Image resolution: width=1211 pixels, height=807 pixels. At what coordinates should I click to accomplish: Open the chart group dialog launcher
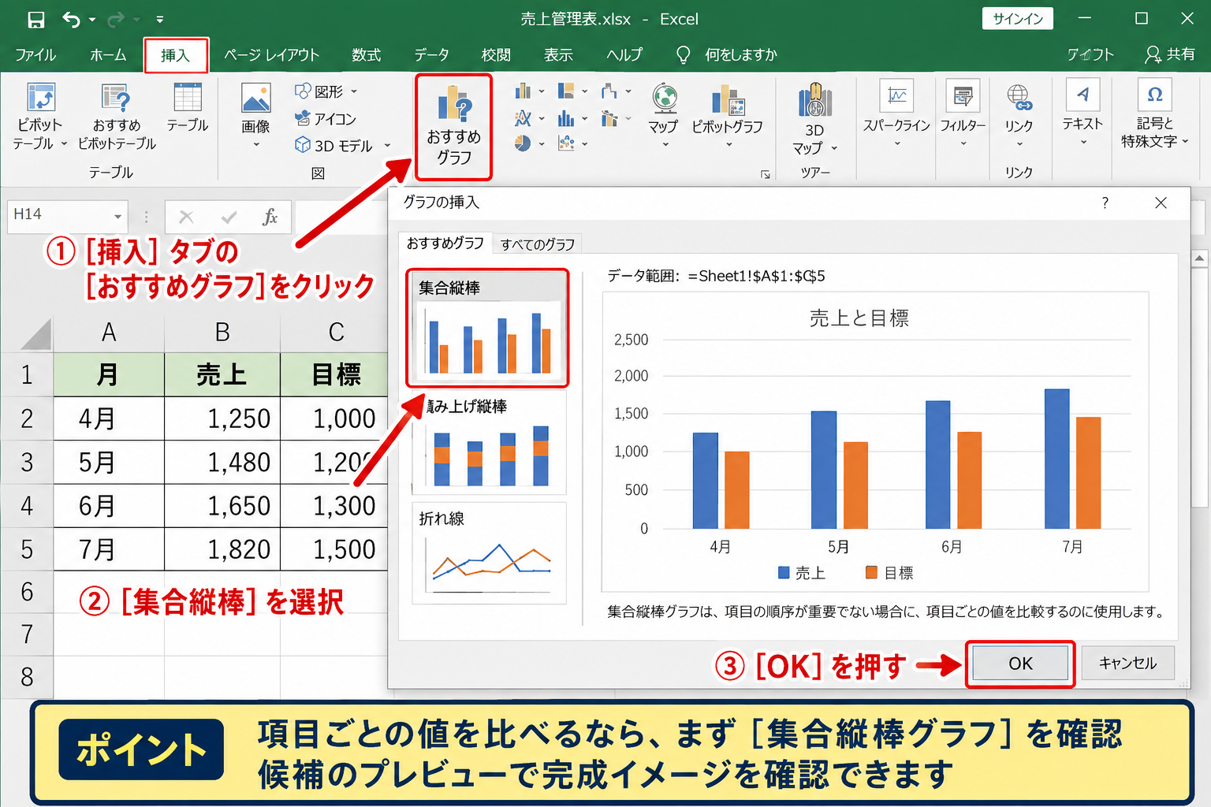point(765,174)
